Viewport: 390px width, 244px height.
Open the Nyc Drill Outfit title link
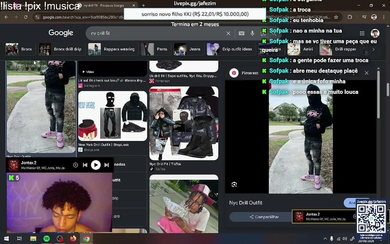(x=246, y=203)
